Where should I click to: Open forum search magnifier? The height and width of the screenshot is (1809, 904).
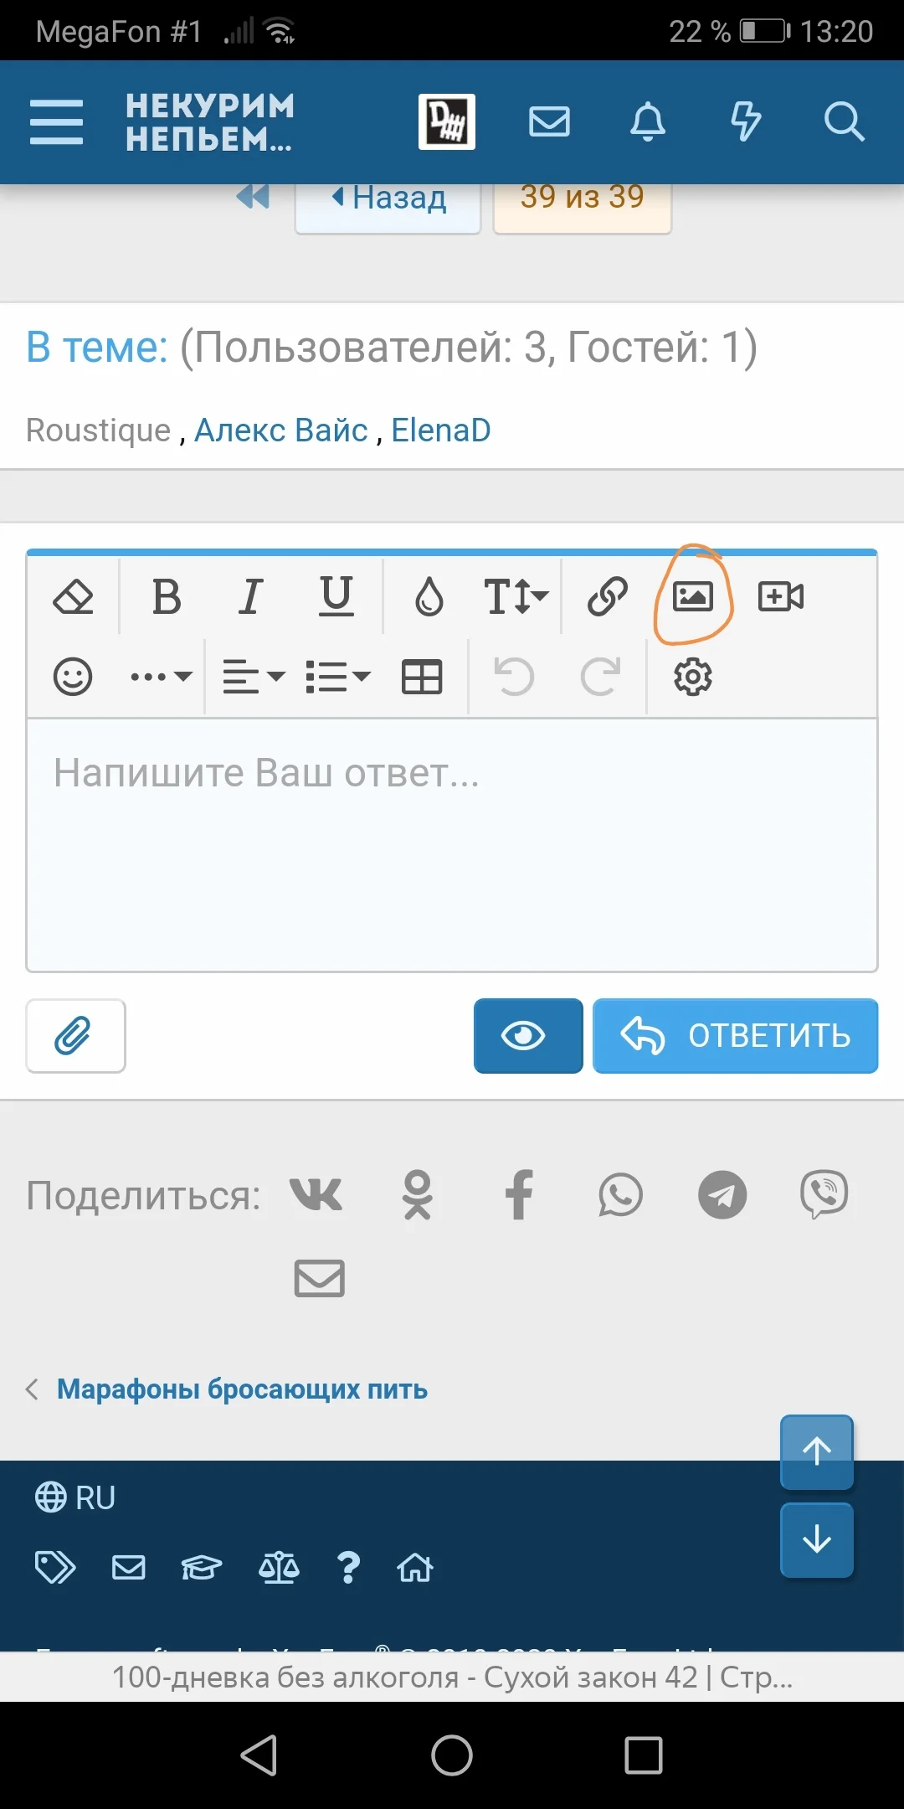[x=844, y=122]
